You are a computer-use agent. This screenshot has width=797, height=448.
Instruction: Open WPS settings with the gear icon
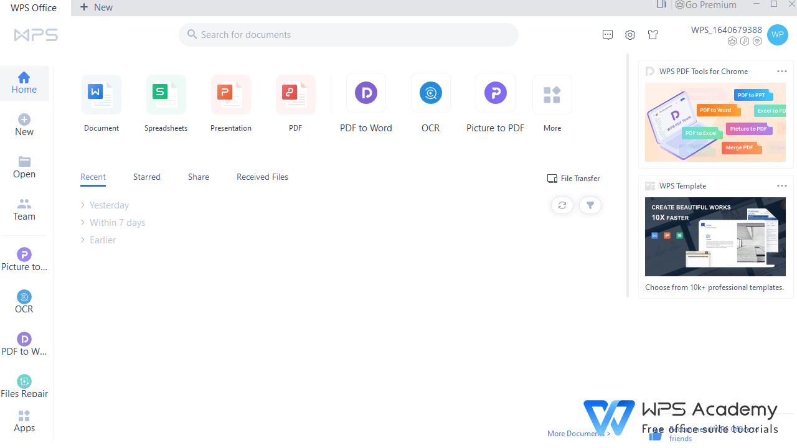pos(630,35)
